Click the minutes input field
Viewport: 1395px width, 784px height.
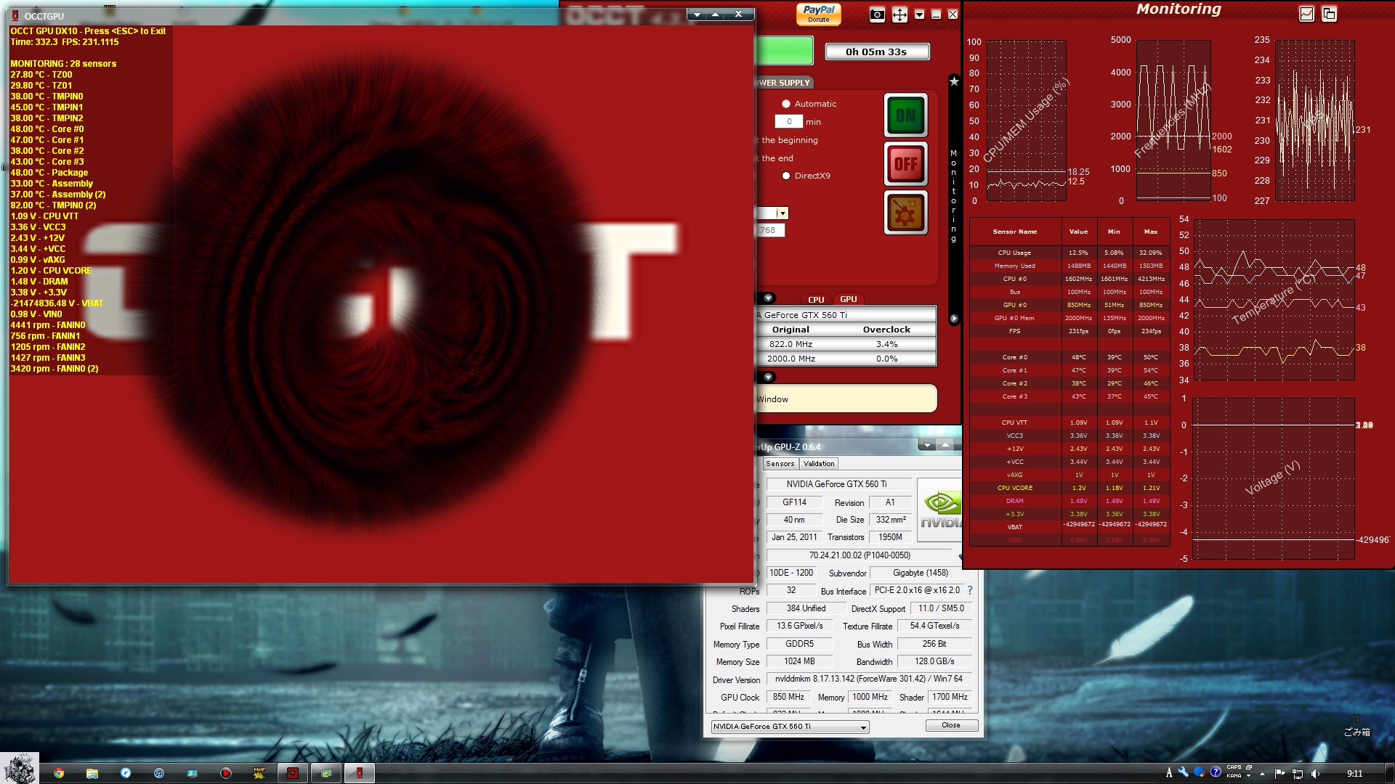click(788, 122)
